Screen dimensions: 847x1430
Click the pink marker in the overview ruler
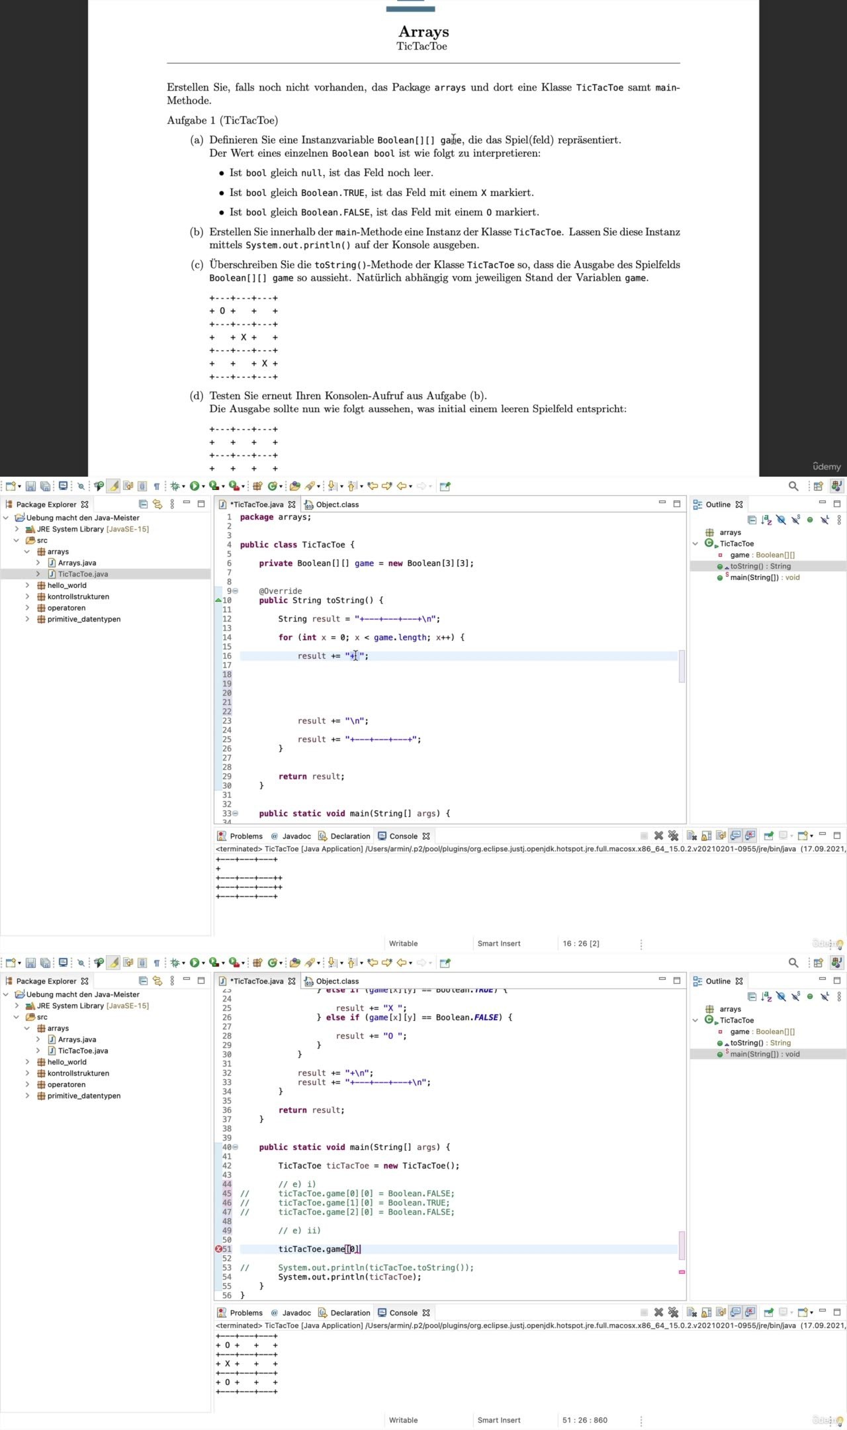click(682, 1272)
